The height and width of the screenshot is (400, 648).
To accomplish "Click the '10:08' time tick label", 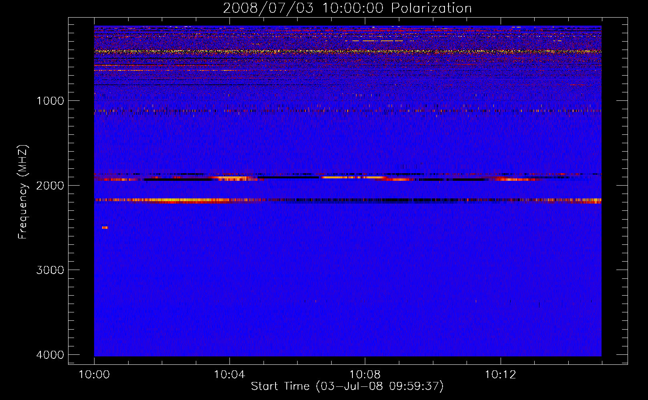I will click(365, 375).
